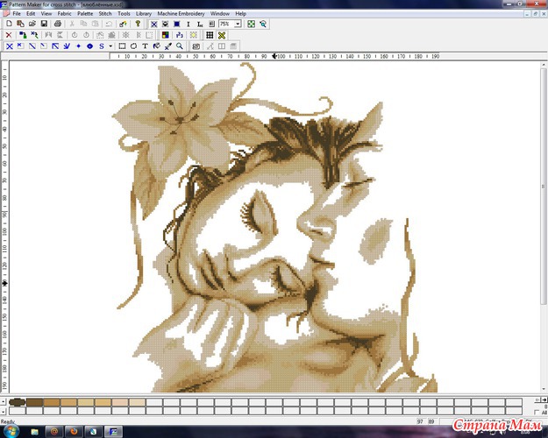Viewport: 548px width, 438px height.
Task: Expand the Library menu
Action: click(x=144, y=14)
